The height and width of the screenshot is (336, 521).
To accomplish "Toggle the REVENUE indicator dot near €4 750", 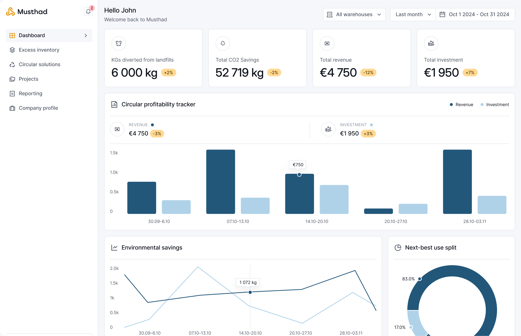I will click(153, 125).
